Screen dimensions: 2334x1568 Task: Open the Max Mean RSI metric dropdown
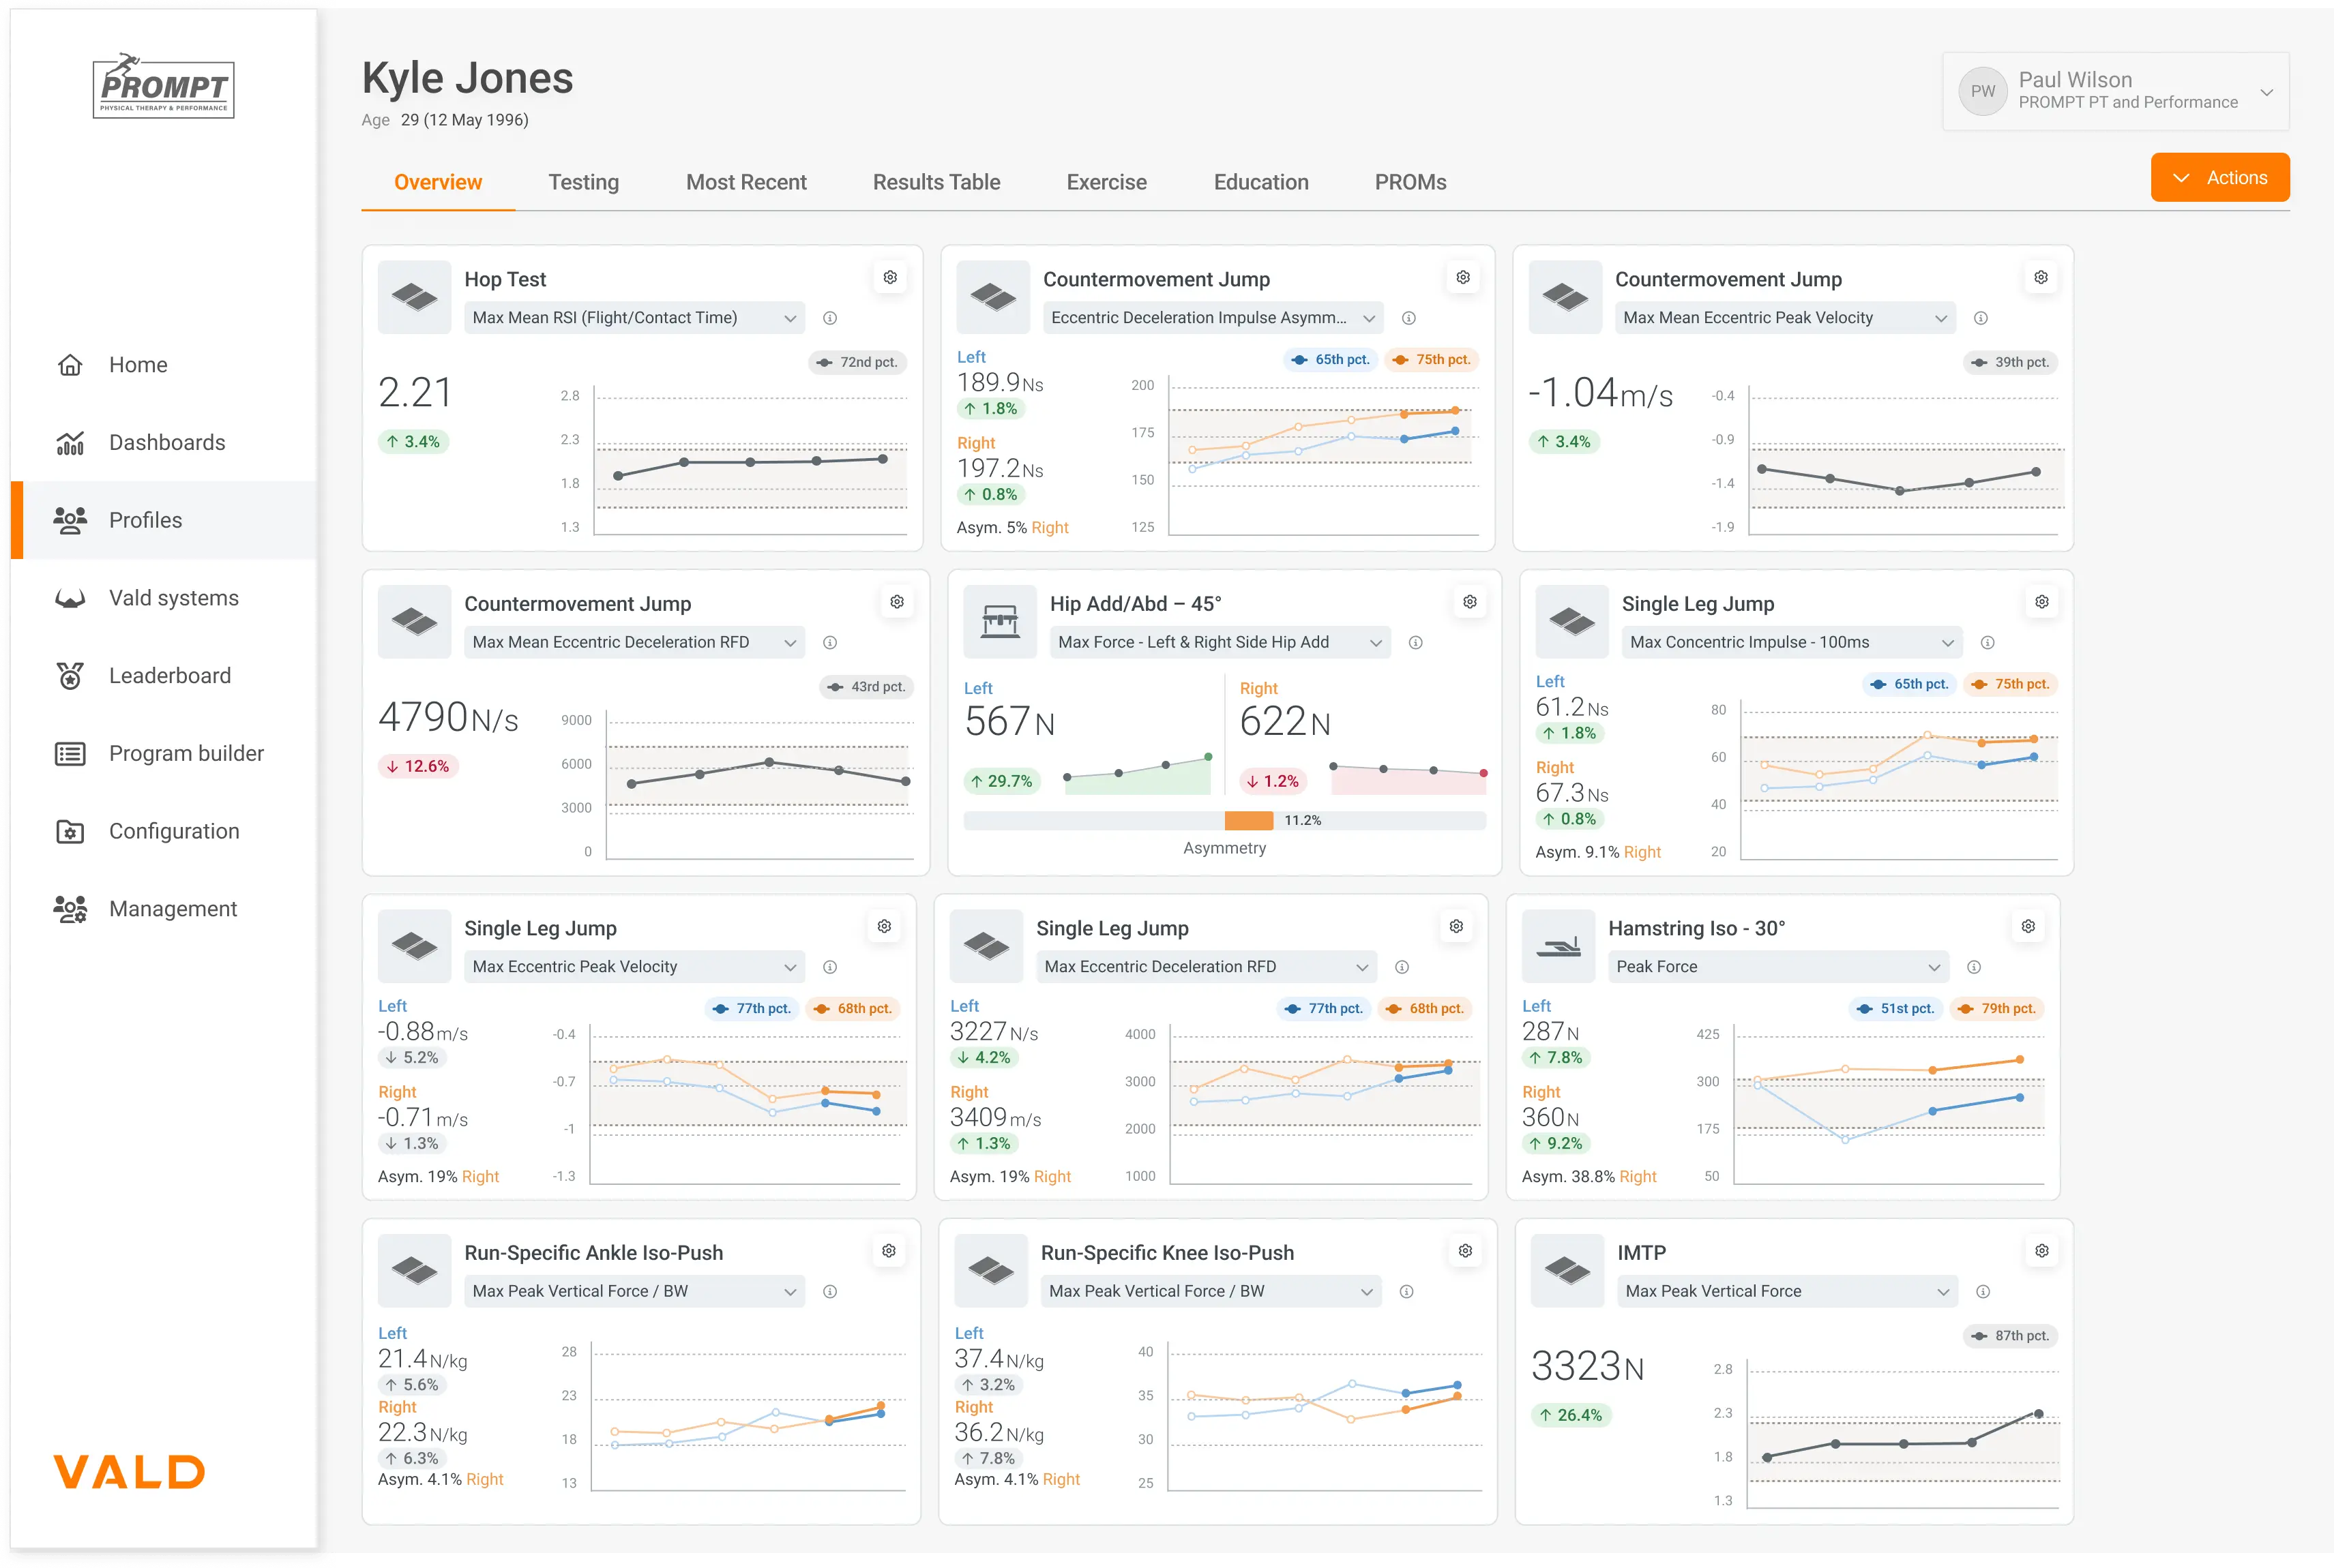click(x=634, y=318)
